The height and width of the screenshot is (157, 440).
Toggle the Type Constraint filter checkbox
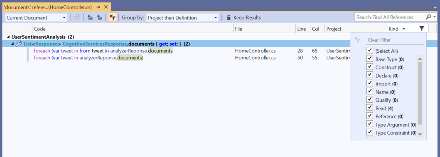pos(369,132)
